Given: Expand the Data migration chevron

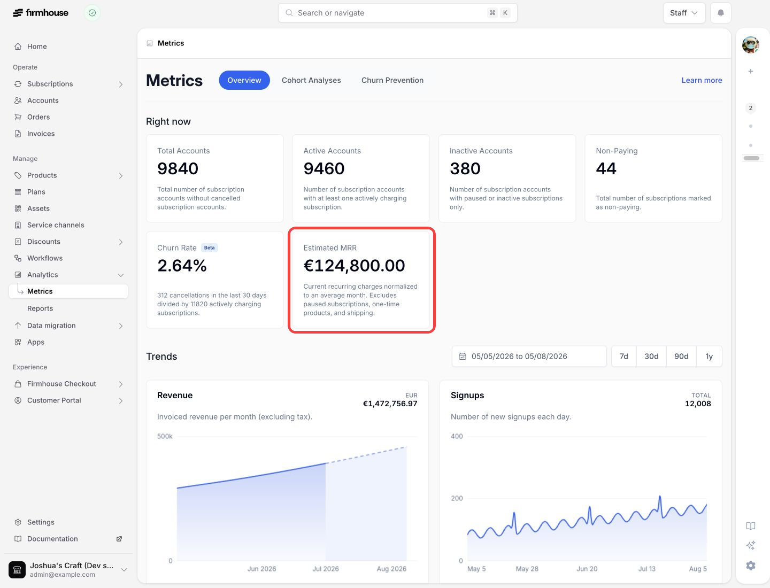Looking at the screenshot, I should [121, 326].
